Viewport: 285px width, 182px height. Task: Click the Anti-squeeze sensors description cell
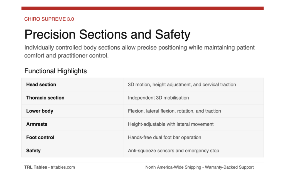(173, 151)
